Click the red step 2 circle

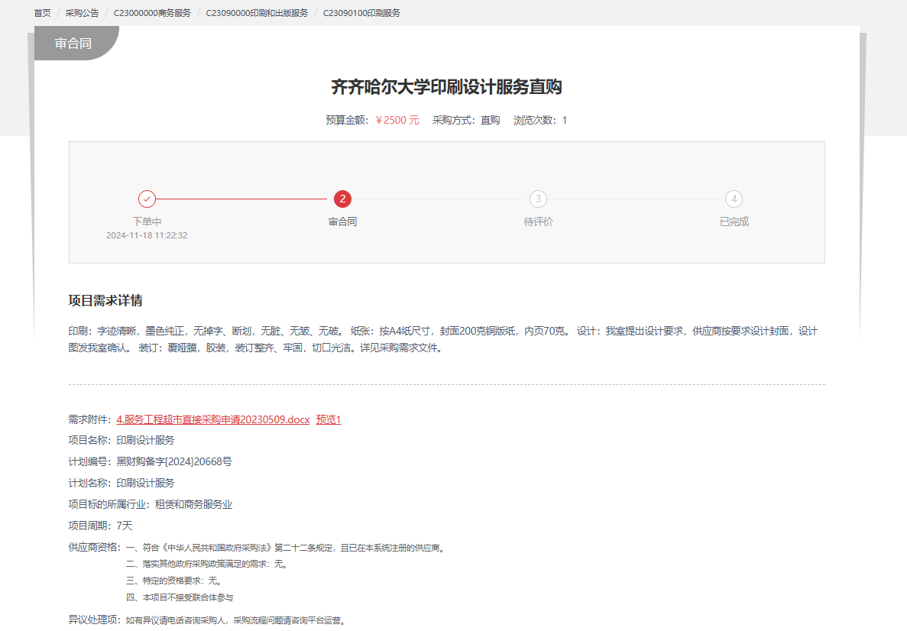pyautogui.click(x=342, y=199)
